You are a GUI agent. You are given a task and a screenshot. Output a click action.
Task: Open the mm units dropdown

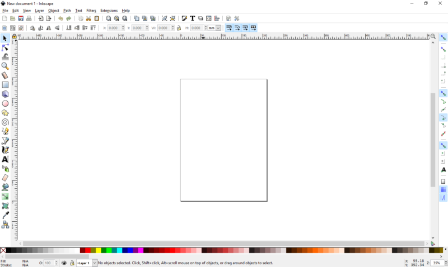pyautogui.click(x=218, y=28)
